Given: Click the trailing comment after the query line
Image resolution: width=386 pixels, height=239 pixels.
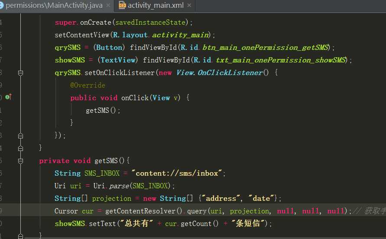Looking at the screenshot, I should (369, 211).
